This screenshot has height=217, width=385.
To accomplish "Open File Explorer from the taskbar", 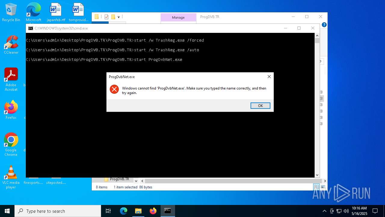I will point(138,211).
